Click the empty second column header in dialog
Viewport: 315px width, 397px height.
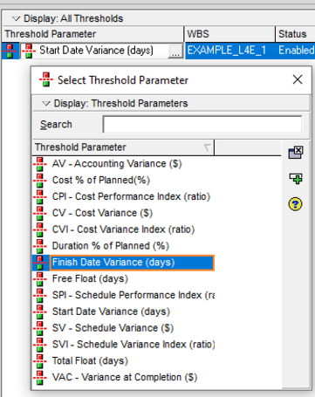click(x=248, y=147)
